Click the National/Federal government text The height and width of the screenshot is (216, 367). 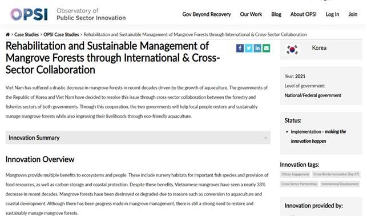point(313,95)
